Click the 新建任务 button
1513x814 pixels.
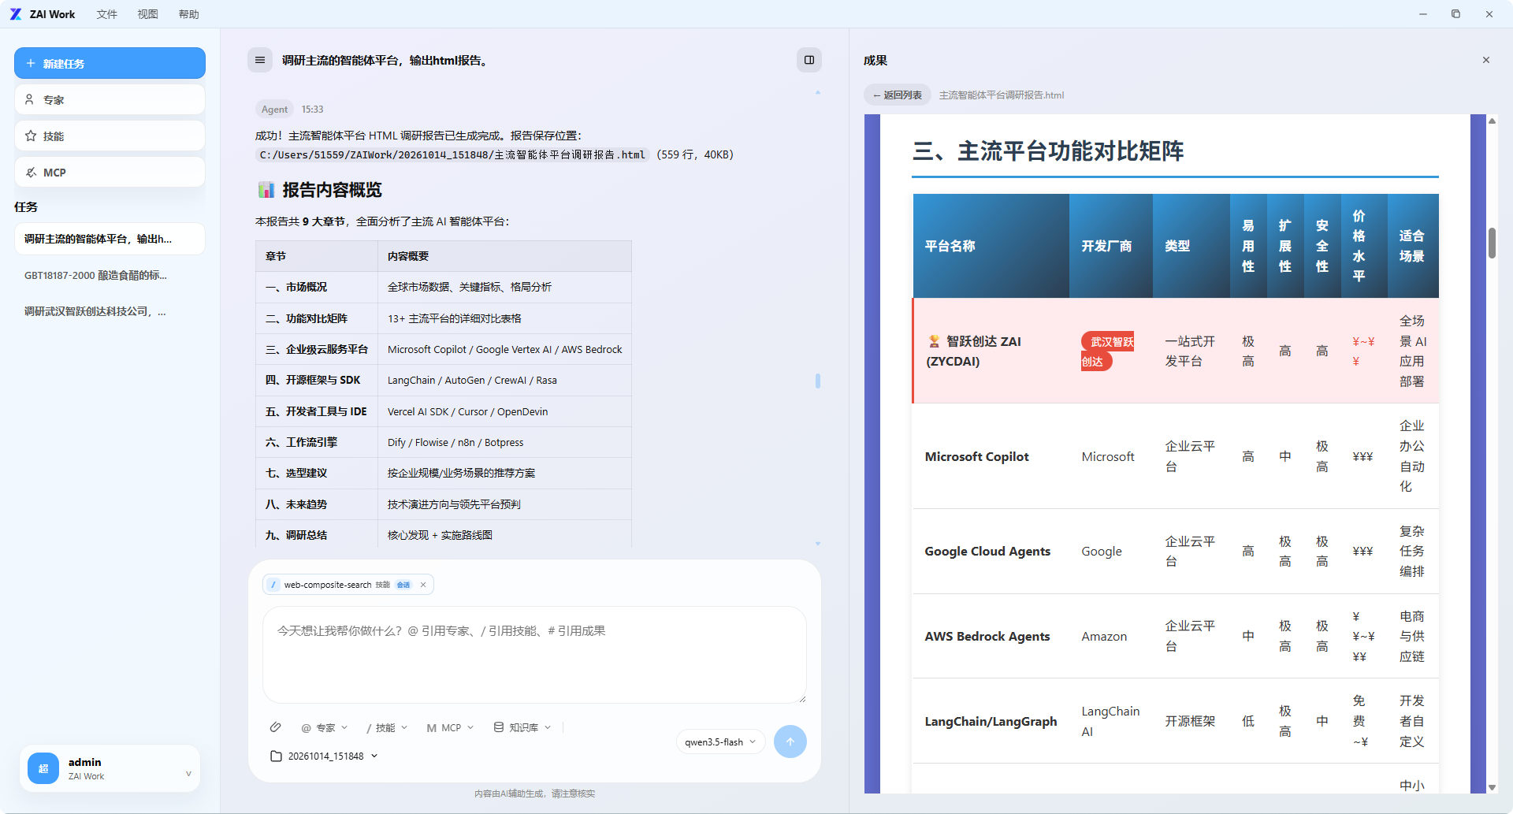(110, 63)
